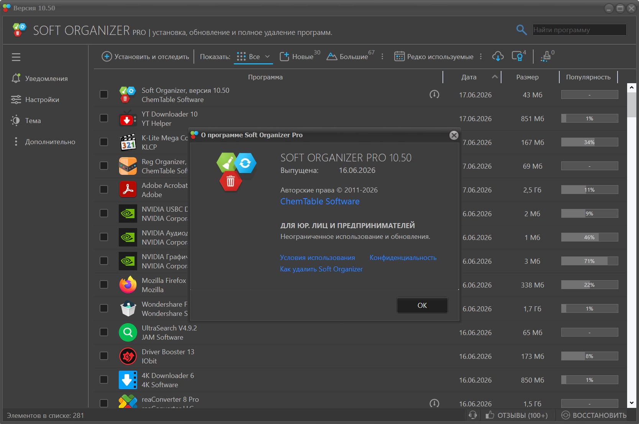Click the Adobe Acrobat red icon
The image size is (639, 424).
tap(128, 190)
